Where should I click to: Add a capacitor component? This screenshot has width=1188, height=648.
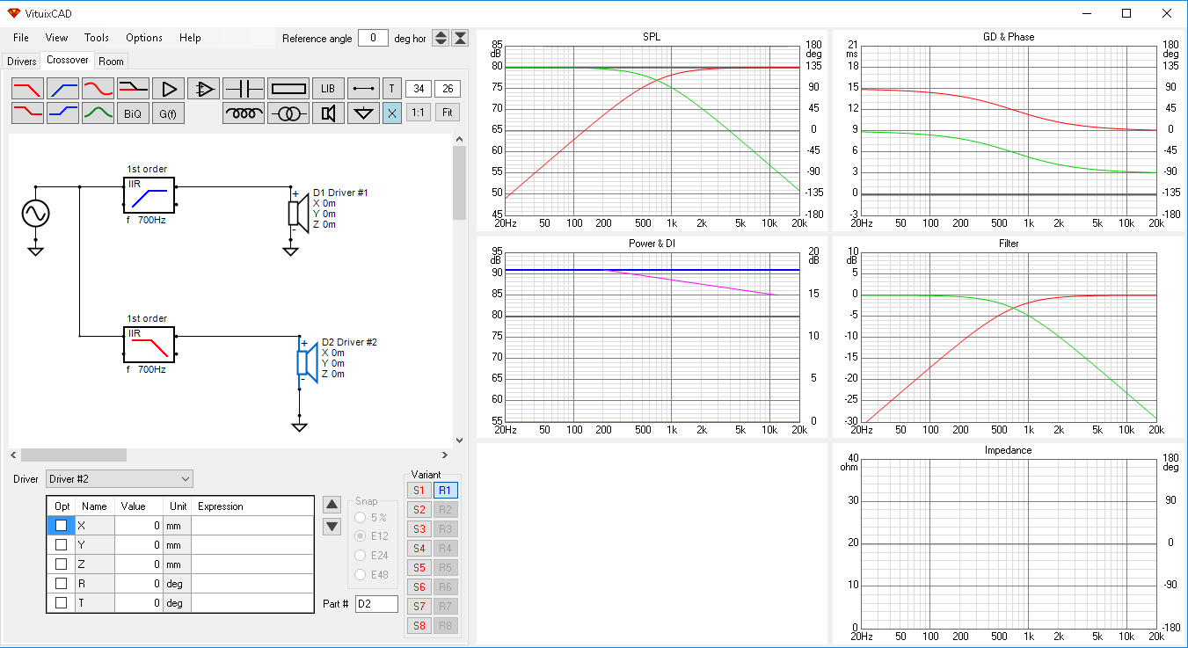point(244,89)
